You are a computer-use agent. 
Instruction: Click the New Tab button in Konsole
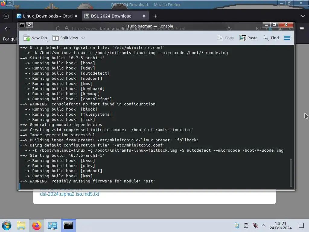pos(35,38)
